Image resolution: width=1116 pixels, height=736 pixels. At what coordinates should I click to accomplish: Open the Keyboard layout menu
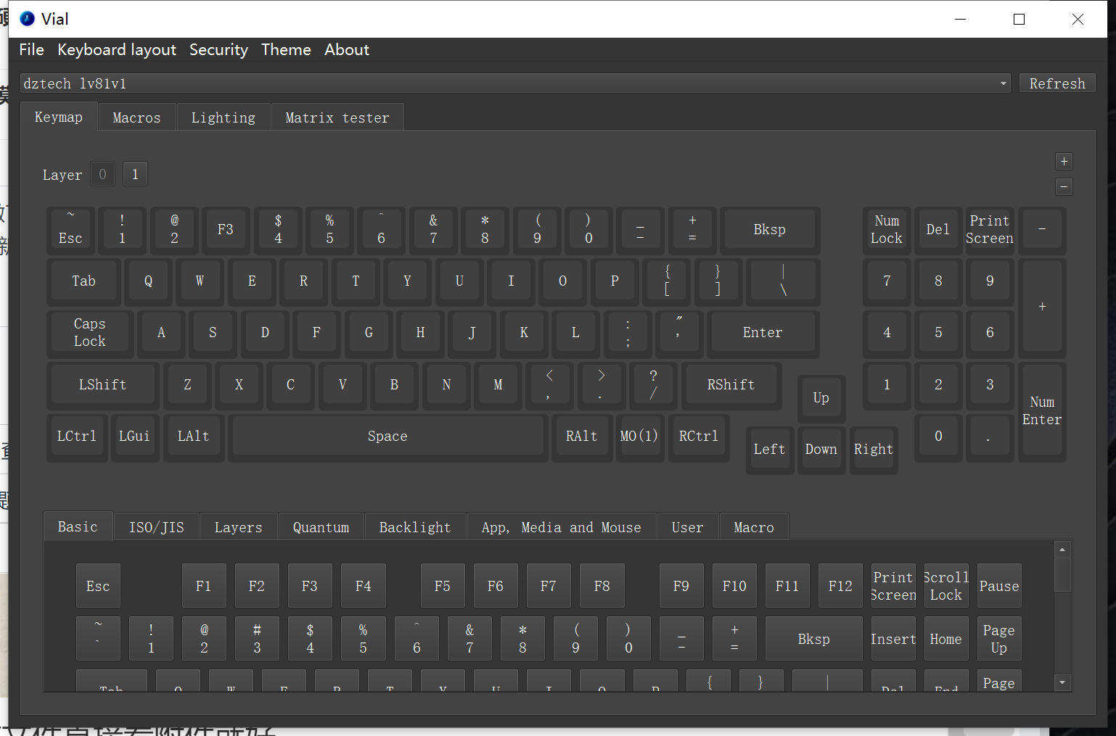click(117, 50)
